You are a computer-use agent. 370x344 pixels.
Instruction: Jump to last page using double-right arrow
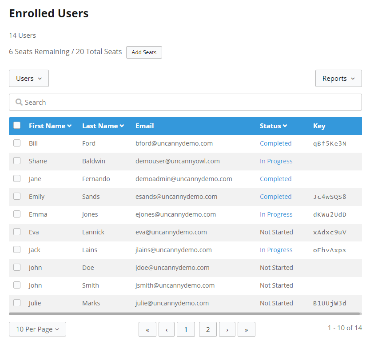coord(247,329)
